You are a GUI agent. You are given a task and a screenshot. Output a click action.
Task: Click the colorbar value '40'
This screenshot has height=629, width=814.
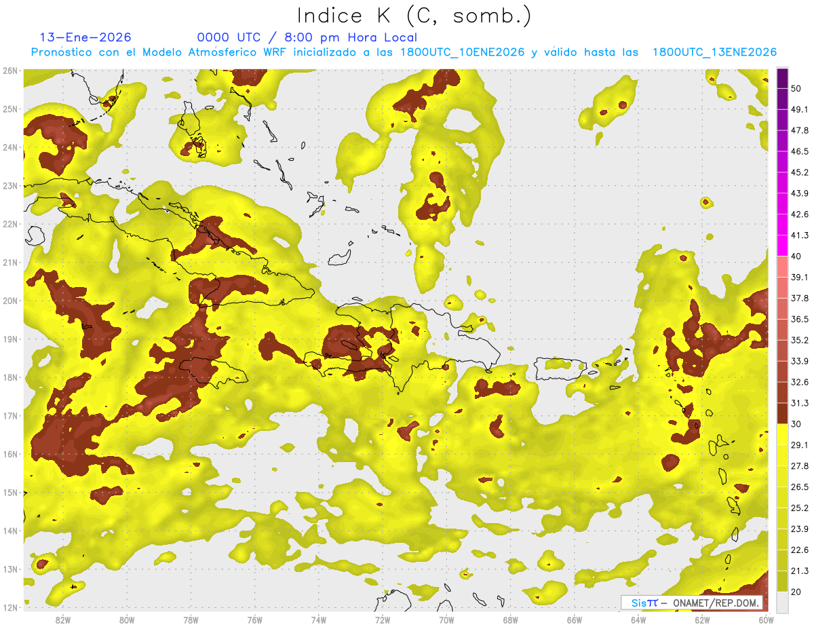(796, 256)
